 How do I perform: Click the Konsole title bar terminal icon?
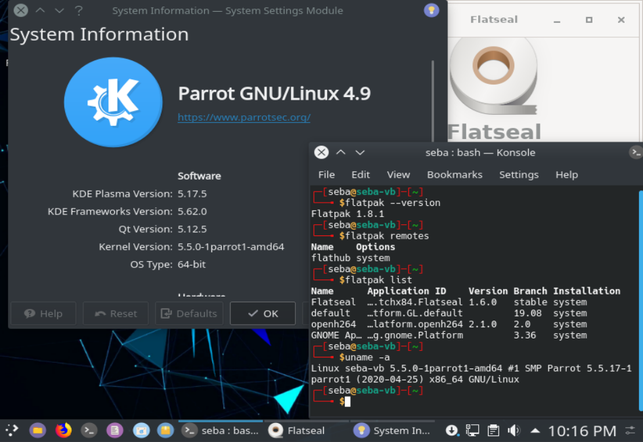(x=635, y=152)
